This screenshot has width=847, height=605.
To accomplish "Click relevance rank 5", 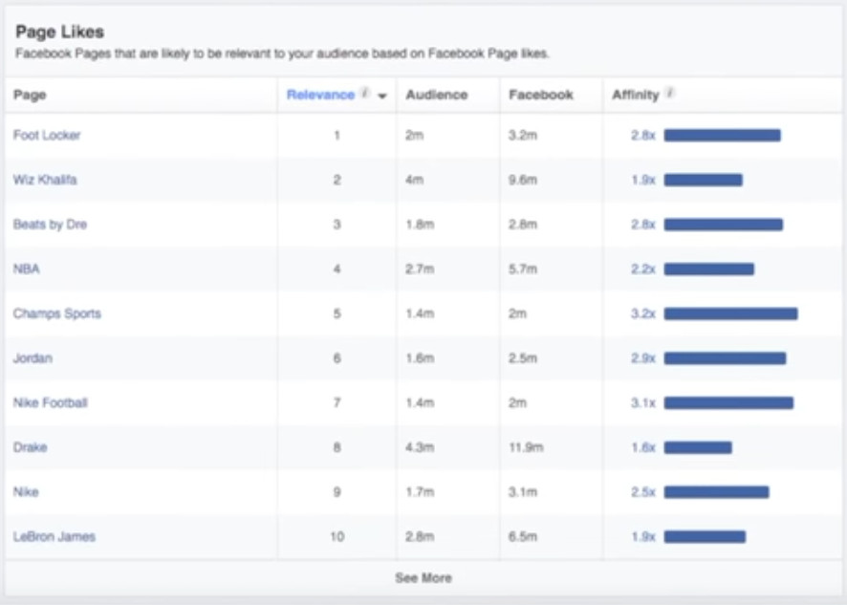I will pyautogui.click(x=337, y=313).
